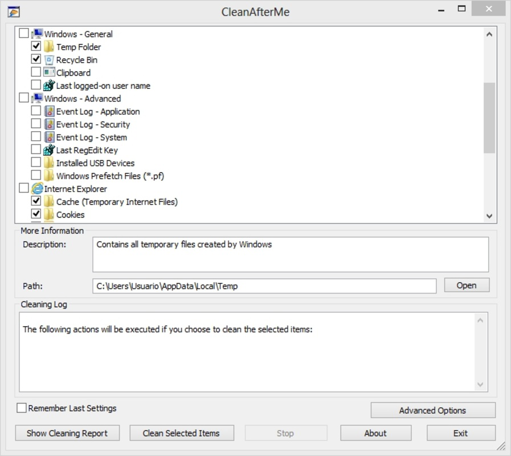The width and height of the screenshot is (511, 456).
Task: Check the Windows - General group checkbox
Action: coord(24,33)
